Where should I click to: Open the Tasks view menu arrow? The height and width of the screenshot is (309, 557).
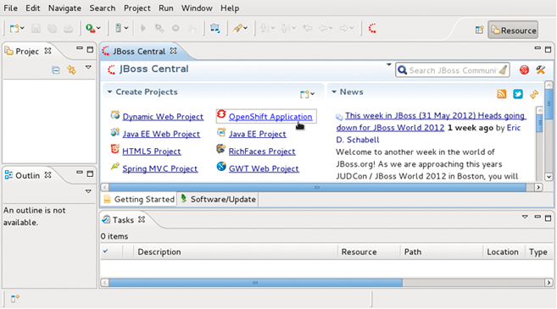(x=525, y=217)
